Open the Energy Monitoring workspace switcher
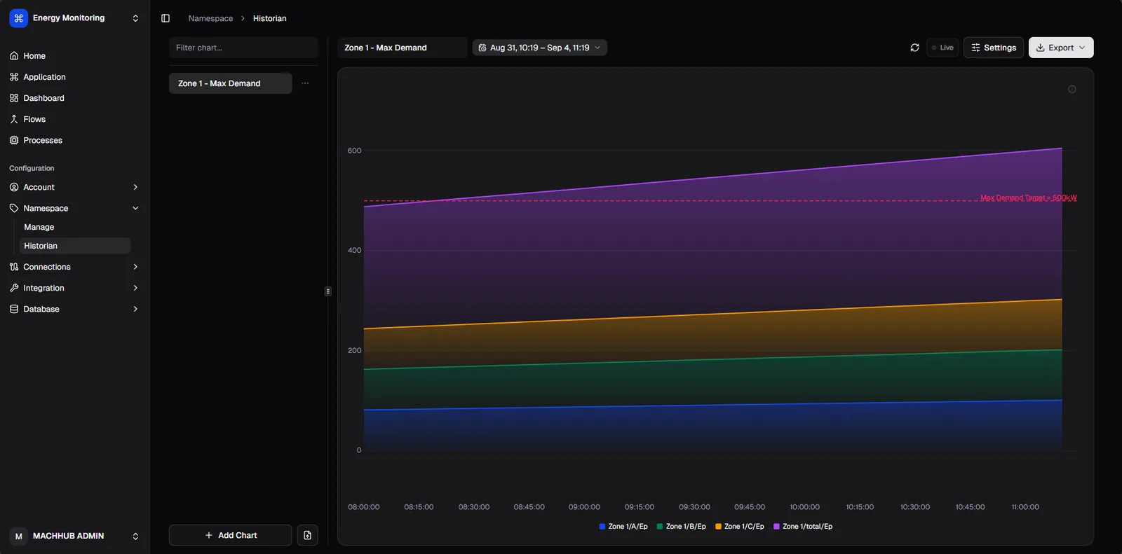1122x554 pixels. 135,18
